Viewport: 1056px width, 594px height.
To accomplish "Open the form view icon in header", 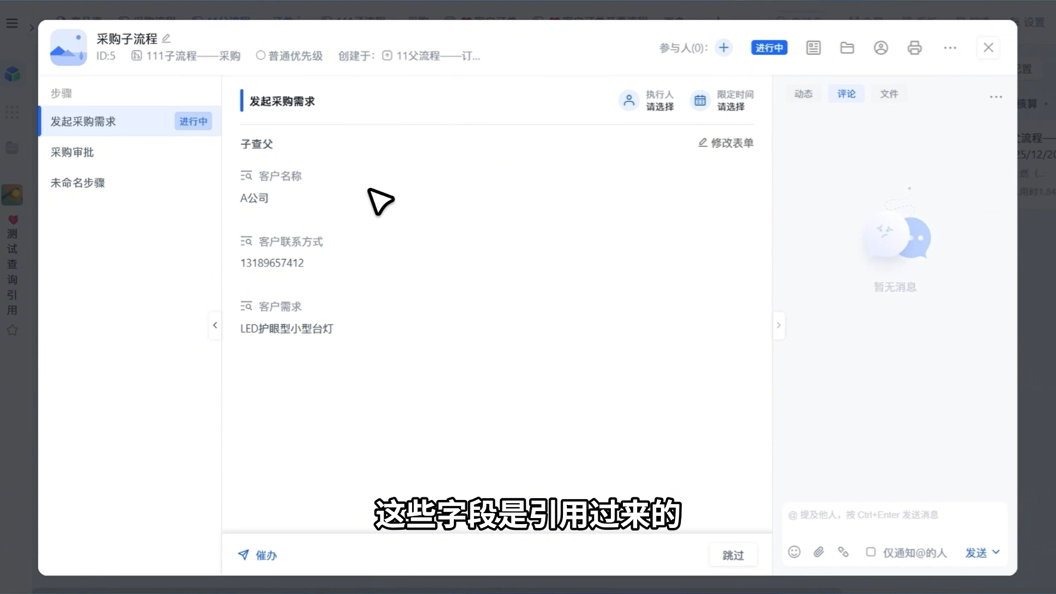I will tap(813, 48).
